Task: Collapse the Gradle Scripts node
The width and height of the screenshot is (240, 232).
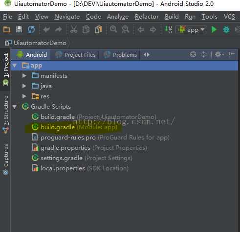Action: click(15, 107)
